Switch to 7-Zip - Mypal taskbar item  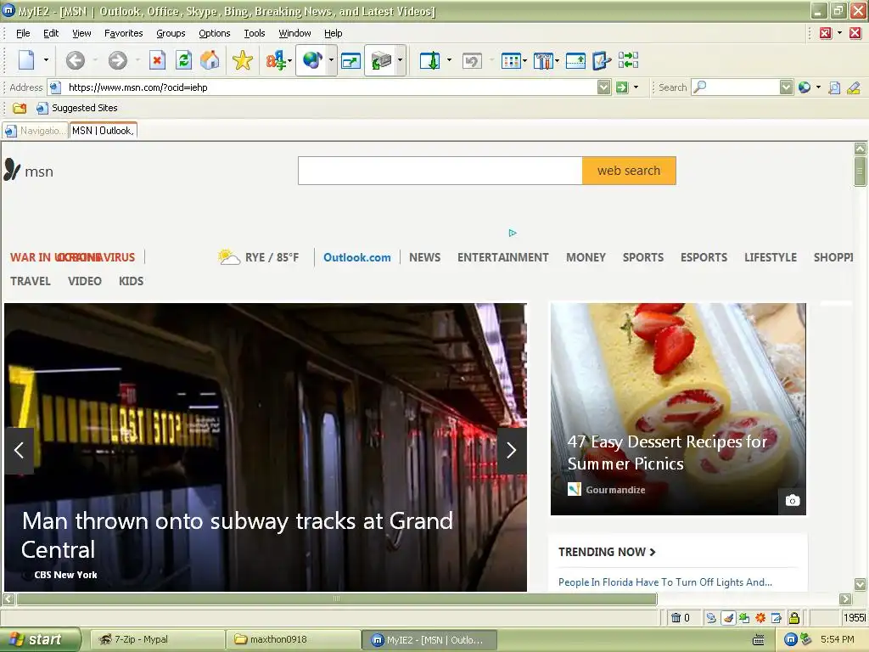tap(157, 640)
